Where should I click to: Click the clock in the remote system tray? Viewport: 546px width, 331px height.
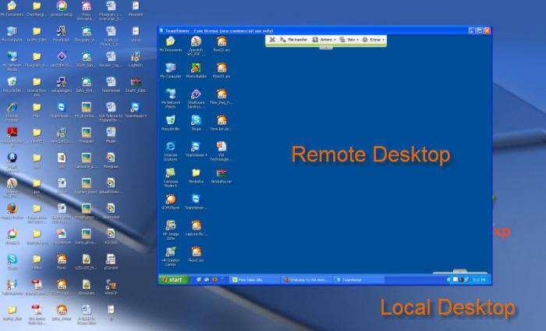479,279
